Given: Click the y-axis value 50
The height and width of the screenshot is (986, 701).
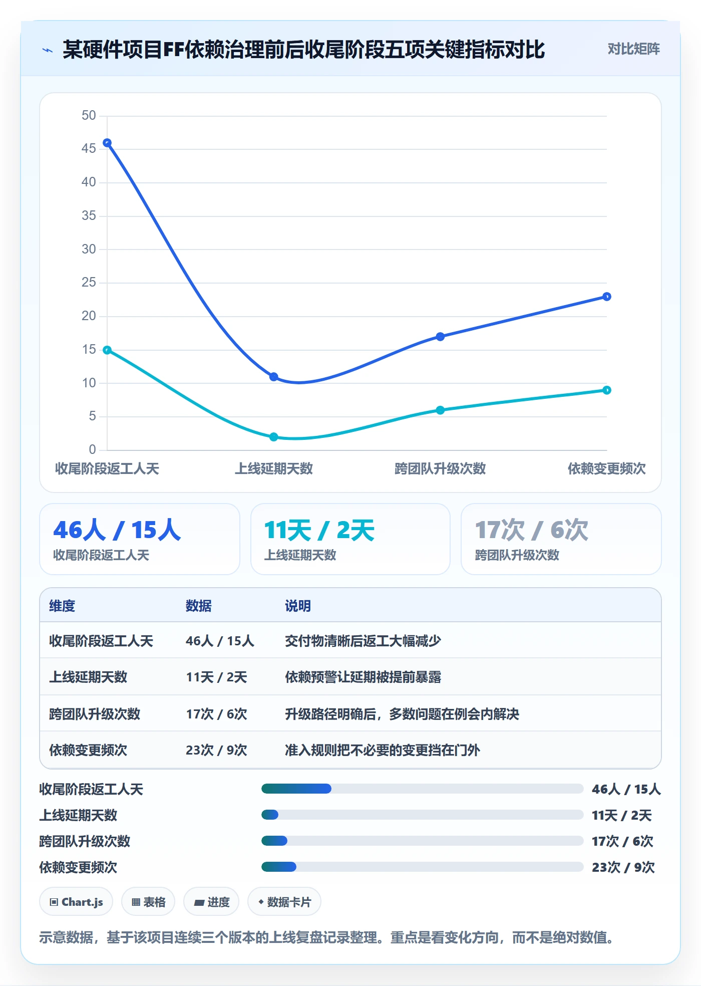Looking at the screenshot, I should point(89,115).
